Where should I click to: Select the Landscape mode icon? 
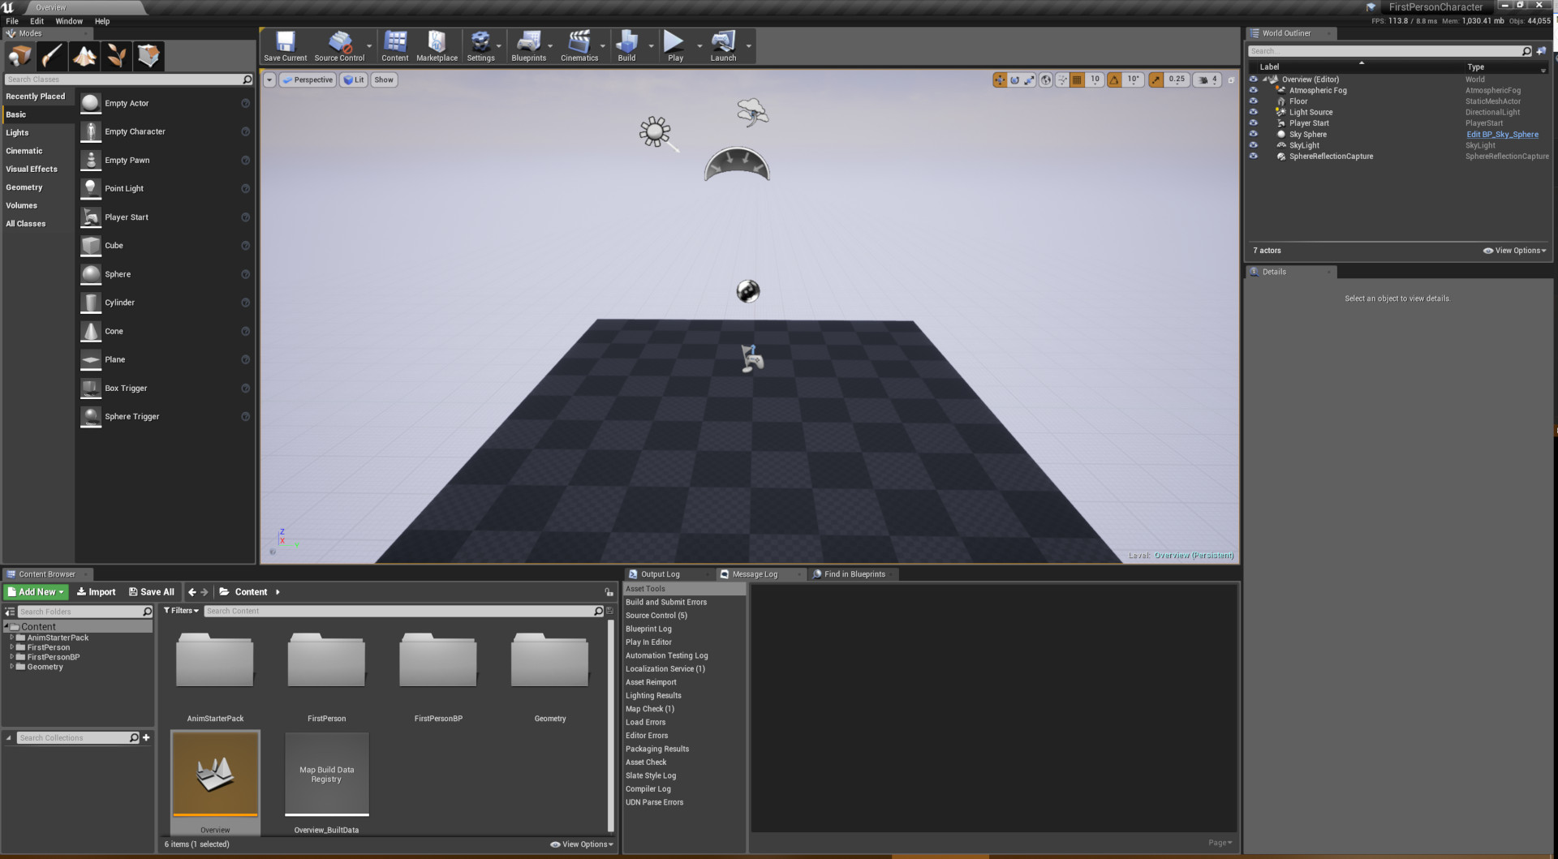point(84,56)
